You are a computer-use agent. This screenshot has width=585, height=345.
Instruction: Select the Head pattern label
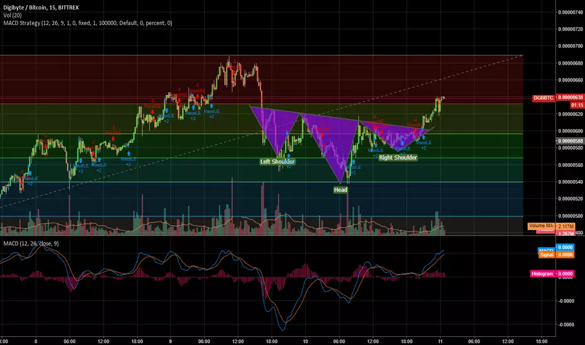pos(341,190)
